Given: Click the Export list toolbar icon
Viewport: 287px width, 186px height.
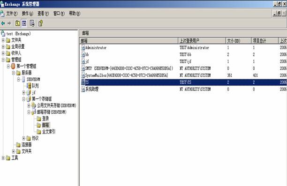Looking at the screenshot, I should tap(32, 23).
